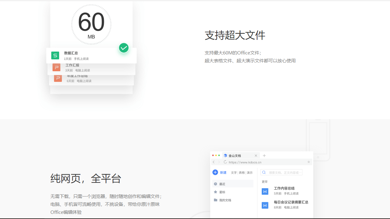The image size is (390, 219).
Task: Click 1天前 手机上阅读 under 数据汇总
Action: (76, 59)
